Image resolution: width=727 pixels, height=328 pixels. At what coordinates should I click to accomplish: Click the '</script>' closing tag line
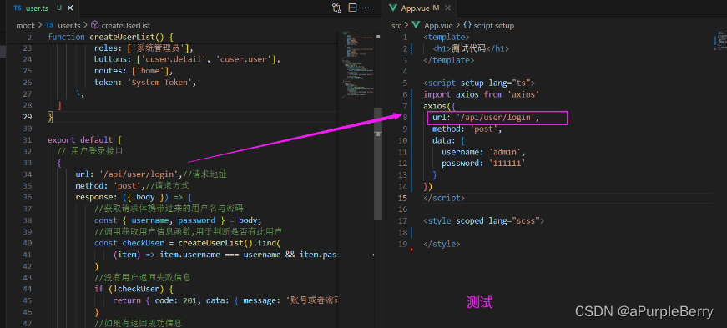[x=444, y=198]
